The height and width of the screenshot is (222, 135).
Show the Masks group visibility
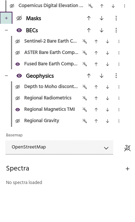coord(19,18)
